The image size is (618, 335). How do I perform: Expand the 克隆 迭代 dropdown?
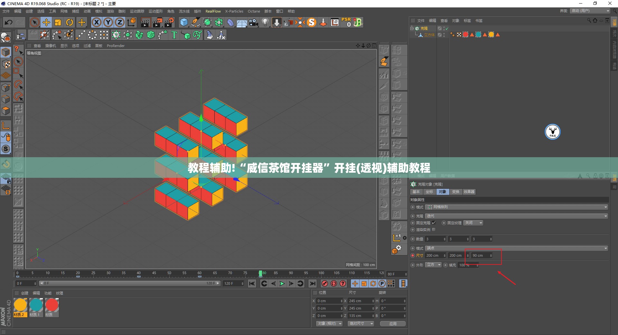click(x=517, y=216)
